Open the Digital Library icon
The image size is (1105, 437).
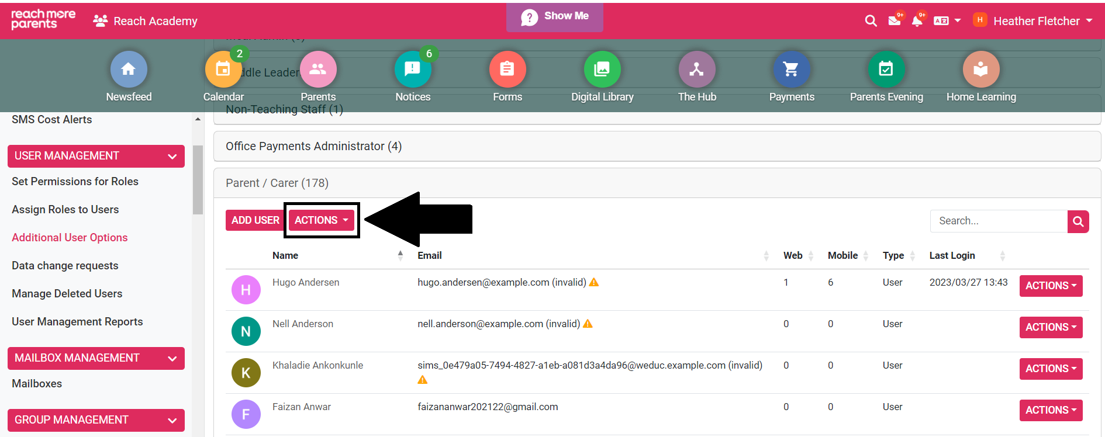point(602,70)
